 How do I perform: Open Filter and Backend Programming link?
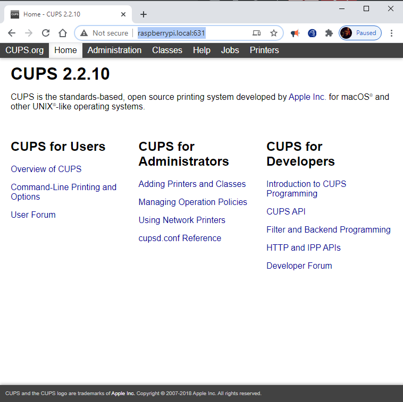point(329,230)
